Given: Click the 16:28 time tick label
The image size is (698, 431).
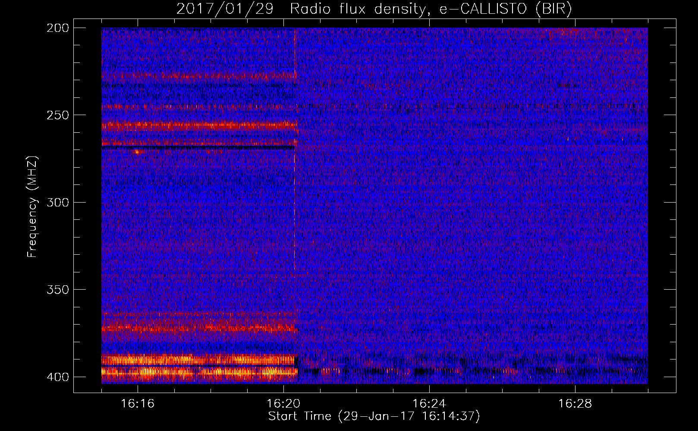Looking at the screenshot, I should coord(575,403).
